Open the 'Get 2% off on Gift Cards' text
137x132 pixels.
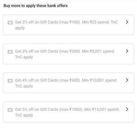click(x=37, y=22)
